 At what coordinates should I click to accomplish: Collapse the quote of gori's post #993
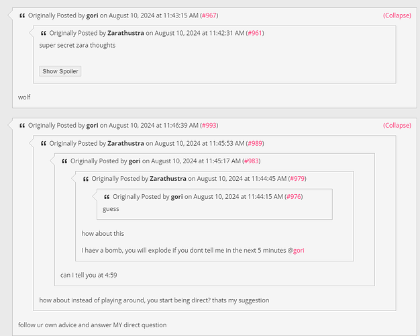coord(397,126)
